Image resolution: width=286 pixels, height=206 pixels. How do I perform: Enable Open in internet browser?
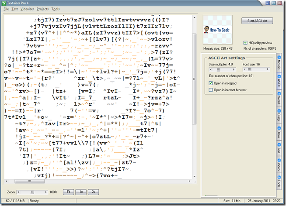pyautogui.click(x=211, y=89)
